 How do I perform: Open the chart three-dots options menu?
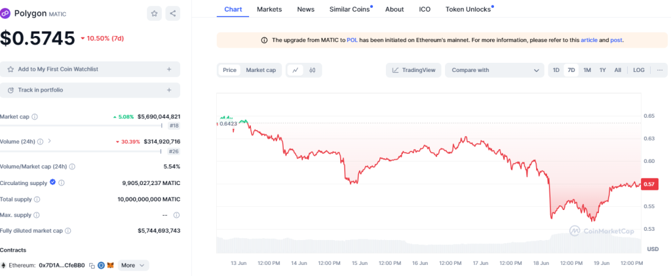pyautogui.click(x=659, y=70)
